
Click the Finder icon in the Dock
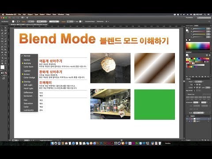[x=52, y=143]
